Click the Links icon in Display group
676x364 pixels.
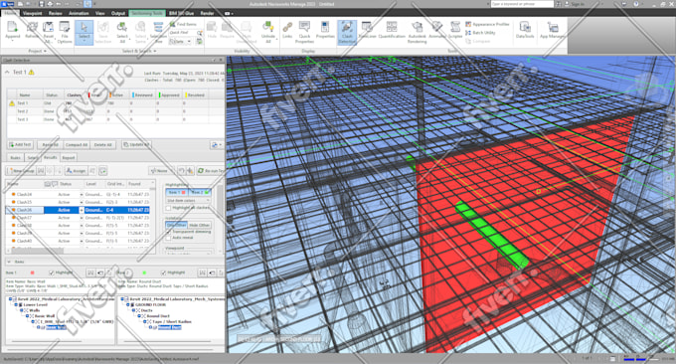(287, 30)
